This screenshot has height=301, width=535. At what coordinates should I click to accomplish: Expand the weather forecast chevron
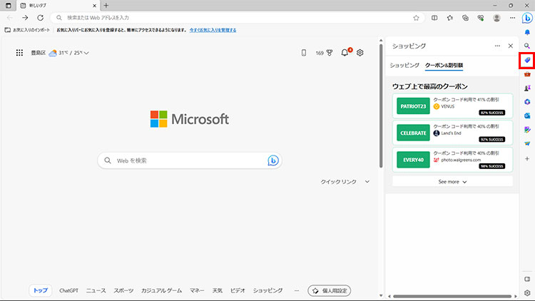point(86,53)
